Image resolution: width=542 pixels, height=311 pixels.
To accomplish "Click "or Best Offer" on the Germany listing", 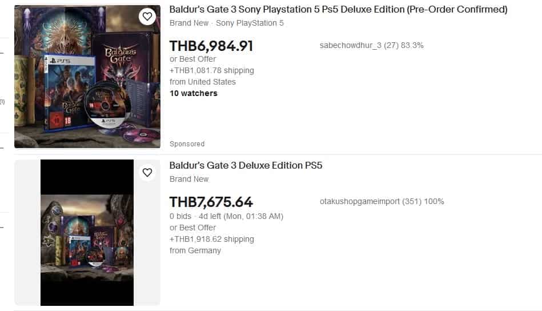I will 192,228.
